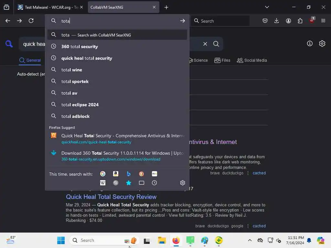
Task: Open the Firefox account menu
Action: [x=288, y=21]
